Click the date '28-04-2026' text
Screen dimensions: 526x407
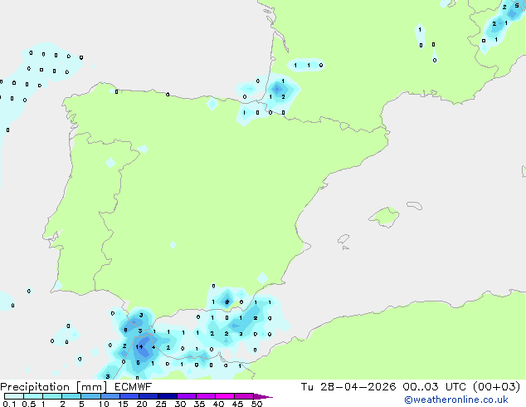pyautogui.click(x=358, y=387)
